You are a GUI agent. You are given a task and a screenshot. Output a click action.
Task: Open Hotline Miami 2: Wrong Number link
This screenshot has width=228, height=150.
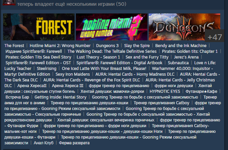pos(60,46)
